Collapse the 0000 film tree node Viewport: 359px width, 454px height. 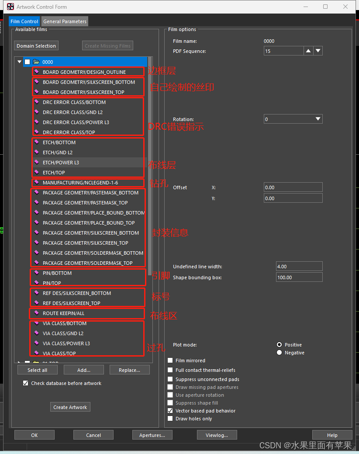point(19,62)
